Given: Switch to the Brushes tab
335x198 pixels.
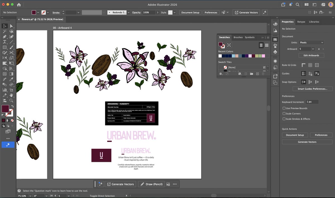Looking at the screenshot, I should (238, 37).
